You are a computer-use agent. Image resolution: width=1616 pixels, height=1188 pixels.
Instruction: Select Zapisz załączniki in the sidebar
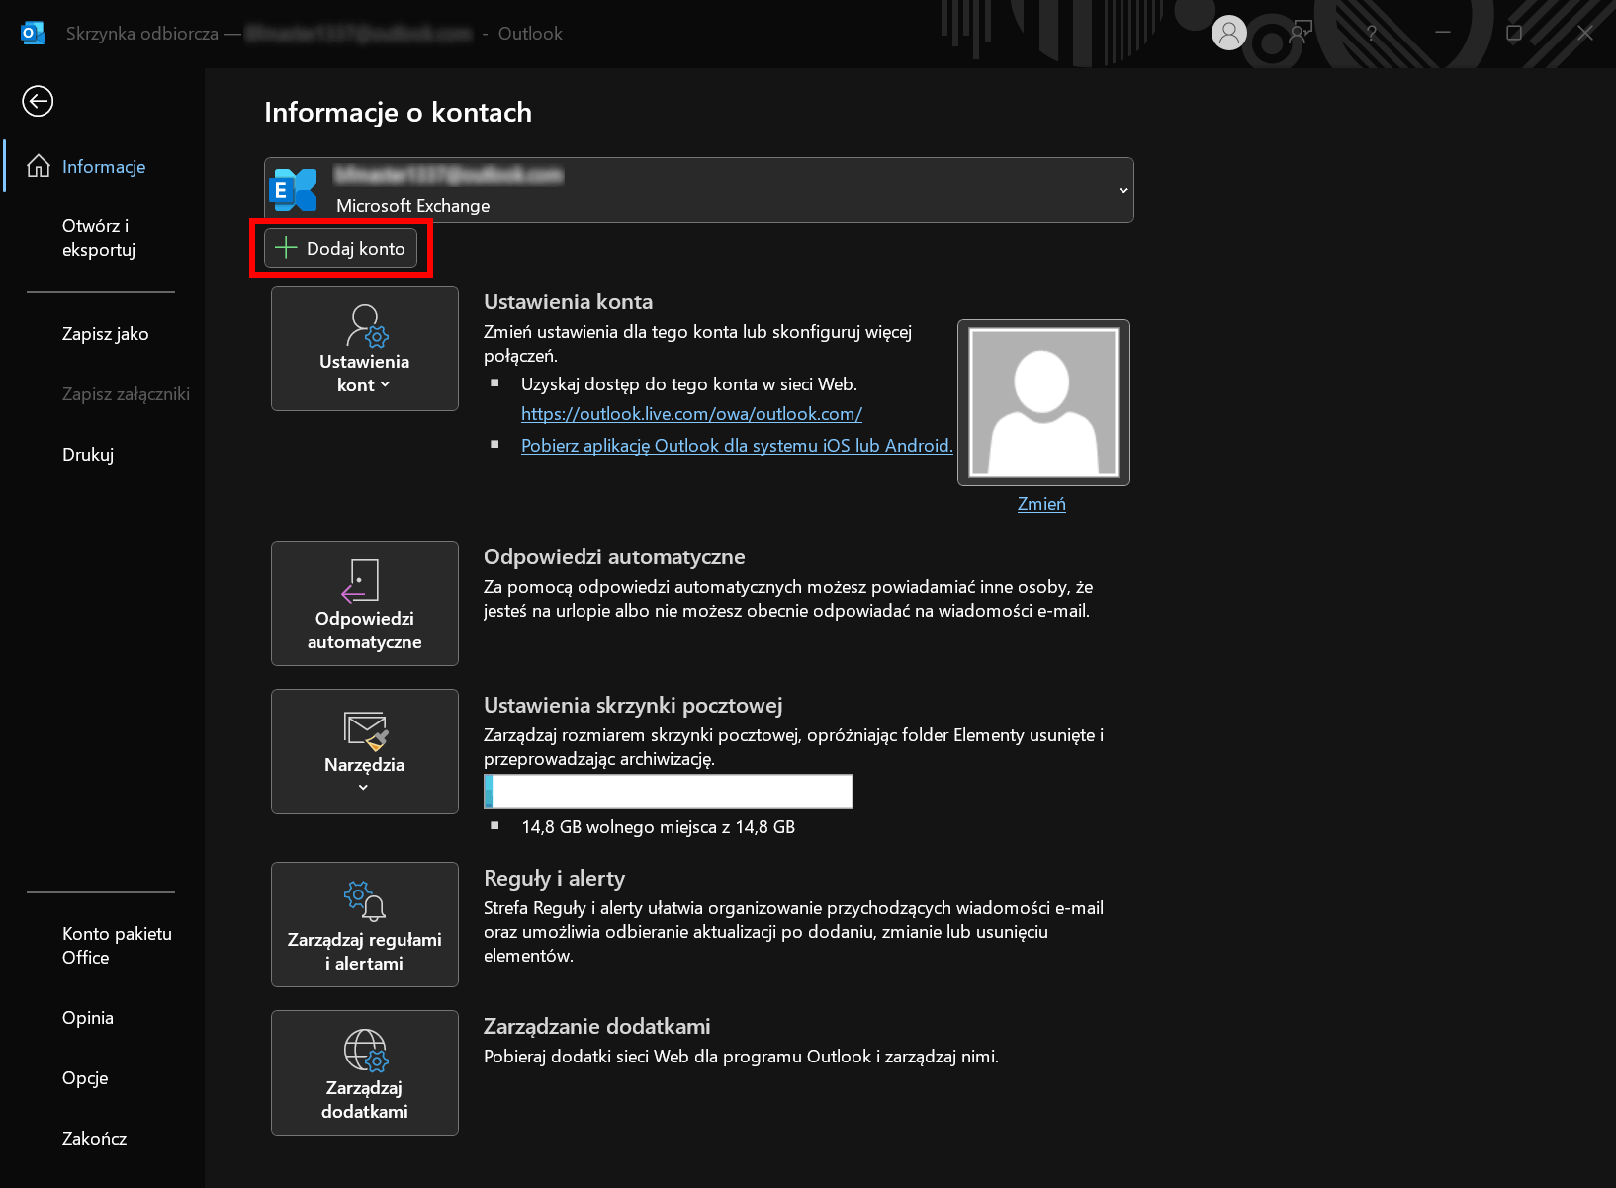click(x=126, y=394)
